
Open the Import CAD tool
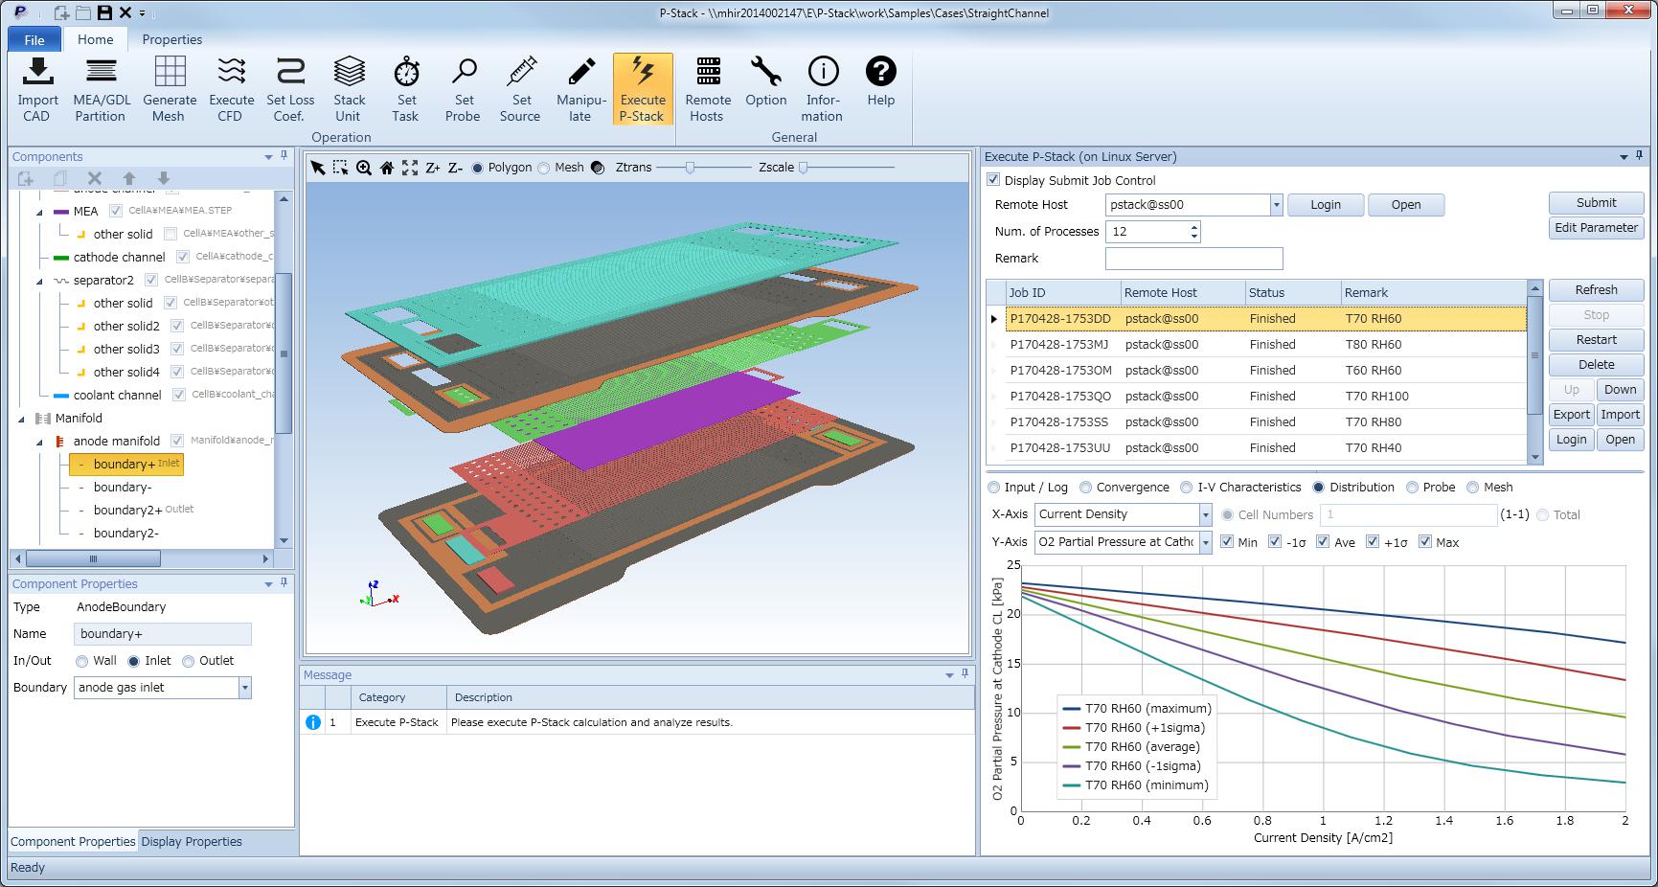[38, 89]
